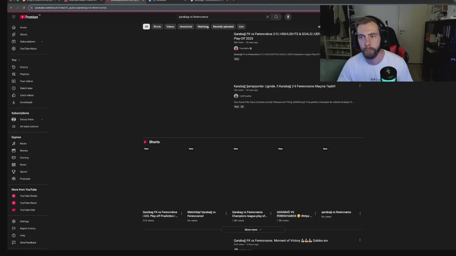Open options for Moment of Victory video

pos(360,240)
